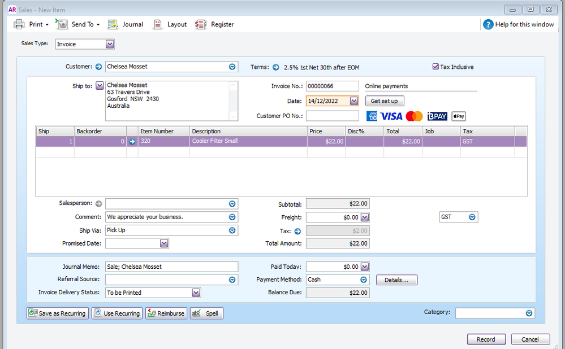Expand the Sales Type dropdown
Image resolution: width=565 pixels, height=349 pixels.
tap(110, 44)
